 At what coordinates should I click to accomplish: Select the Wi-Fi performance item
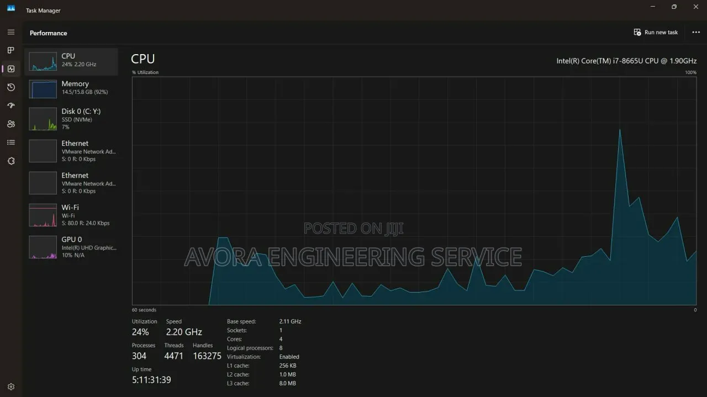tap(71, 215)
